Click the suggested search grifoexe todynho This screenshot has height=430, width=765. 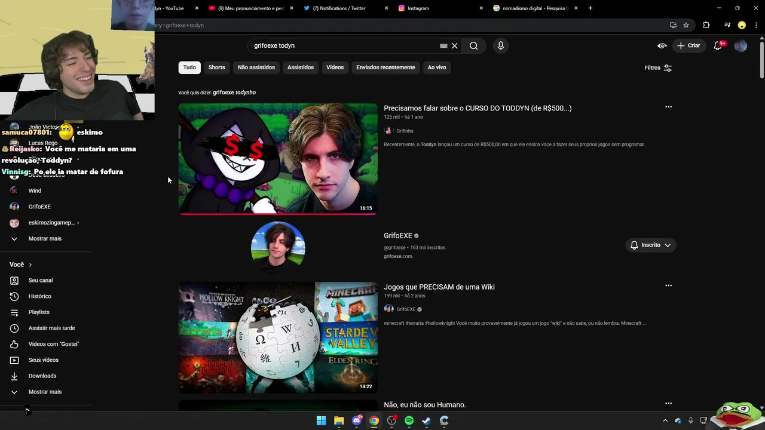point(234,93)
